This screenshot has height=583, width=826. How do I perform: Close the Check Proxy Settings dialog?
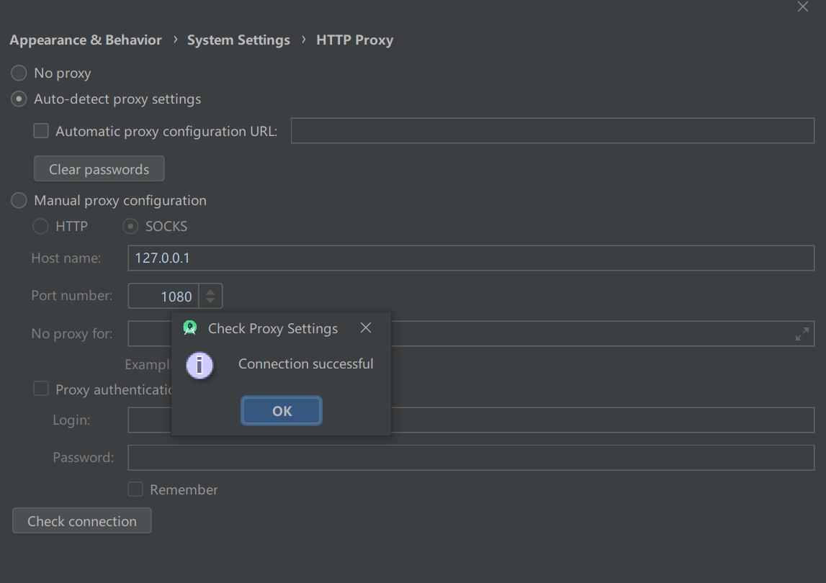366,328
